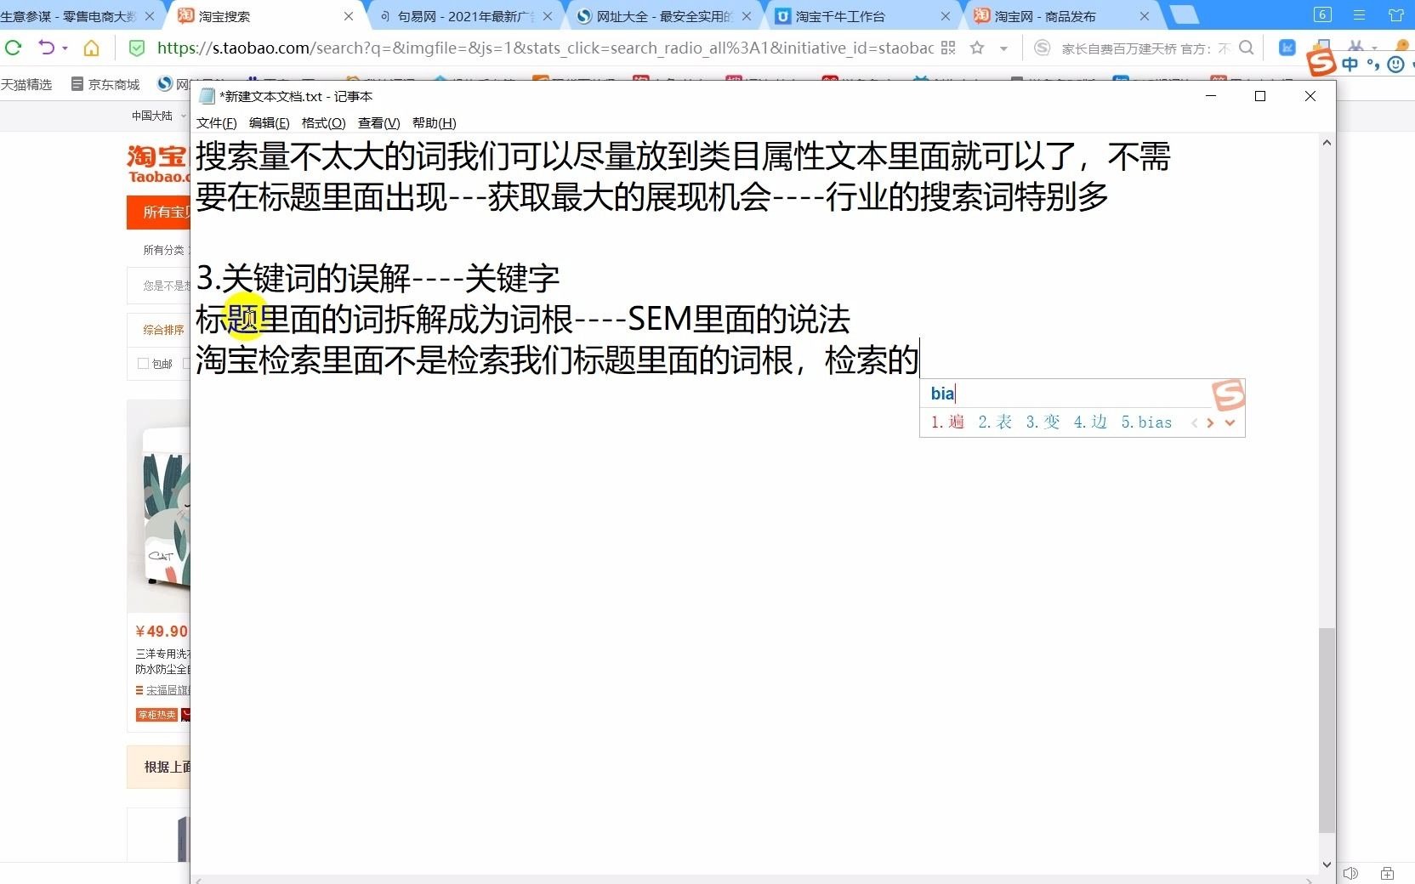Viewport: 1415px width, 884px height.
Task: Click the speaker volume icon
Action: point(1350,873)
